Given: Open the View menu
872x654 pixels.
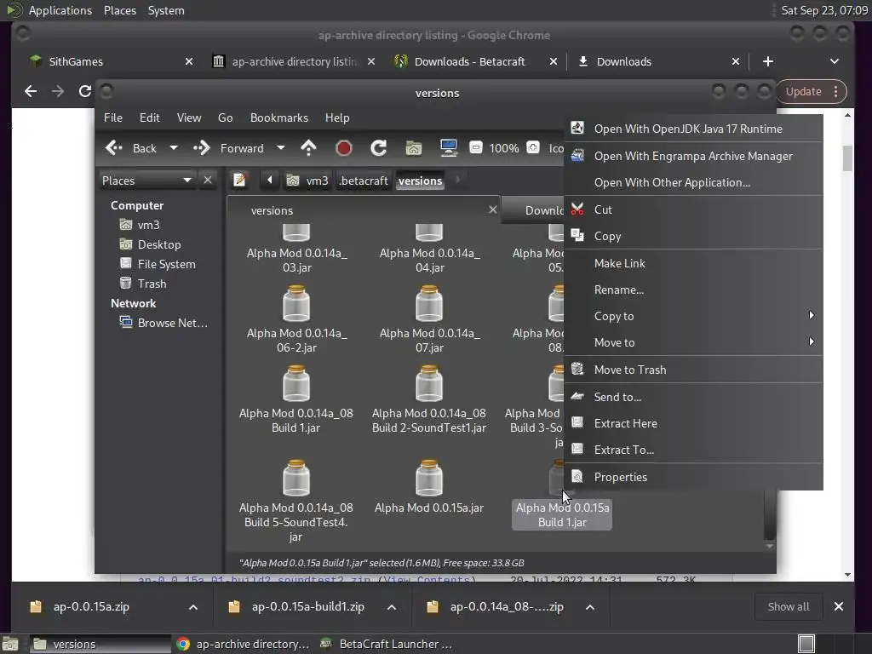Looking at the screenshot, I should (x=189, y=118).
